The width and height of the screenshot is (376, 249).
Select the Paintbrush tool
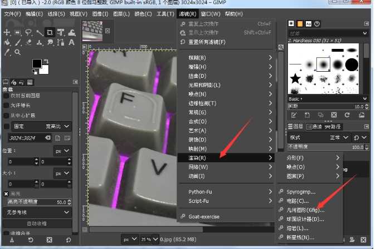(18, 43)
